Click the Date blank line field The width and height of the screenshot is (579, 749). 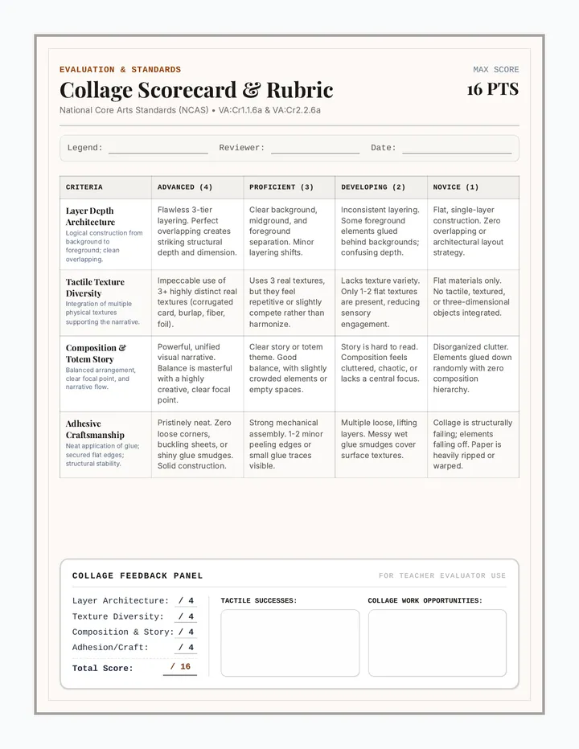pyautogui.click(x=457, y=149)
